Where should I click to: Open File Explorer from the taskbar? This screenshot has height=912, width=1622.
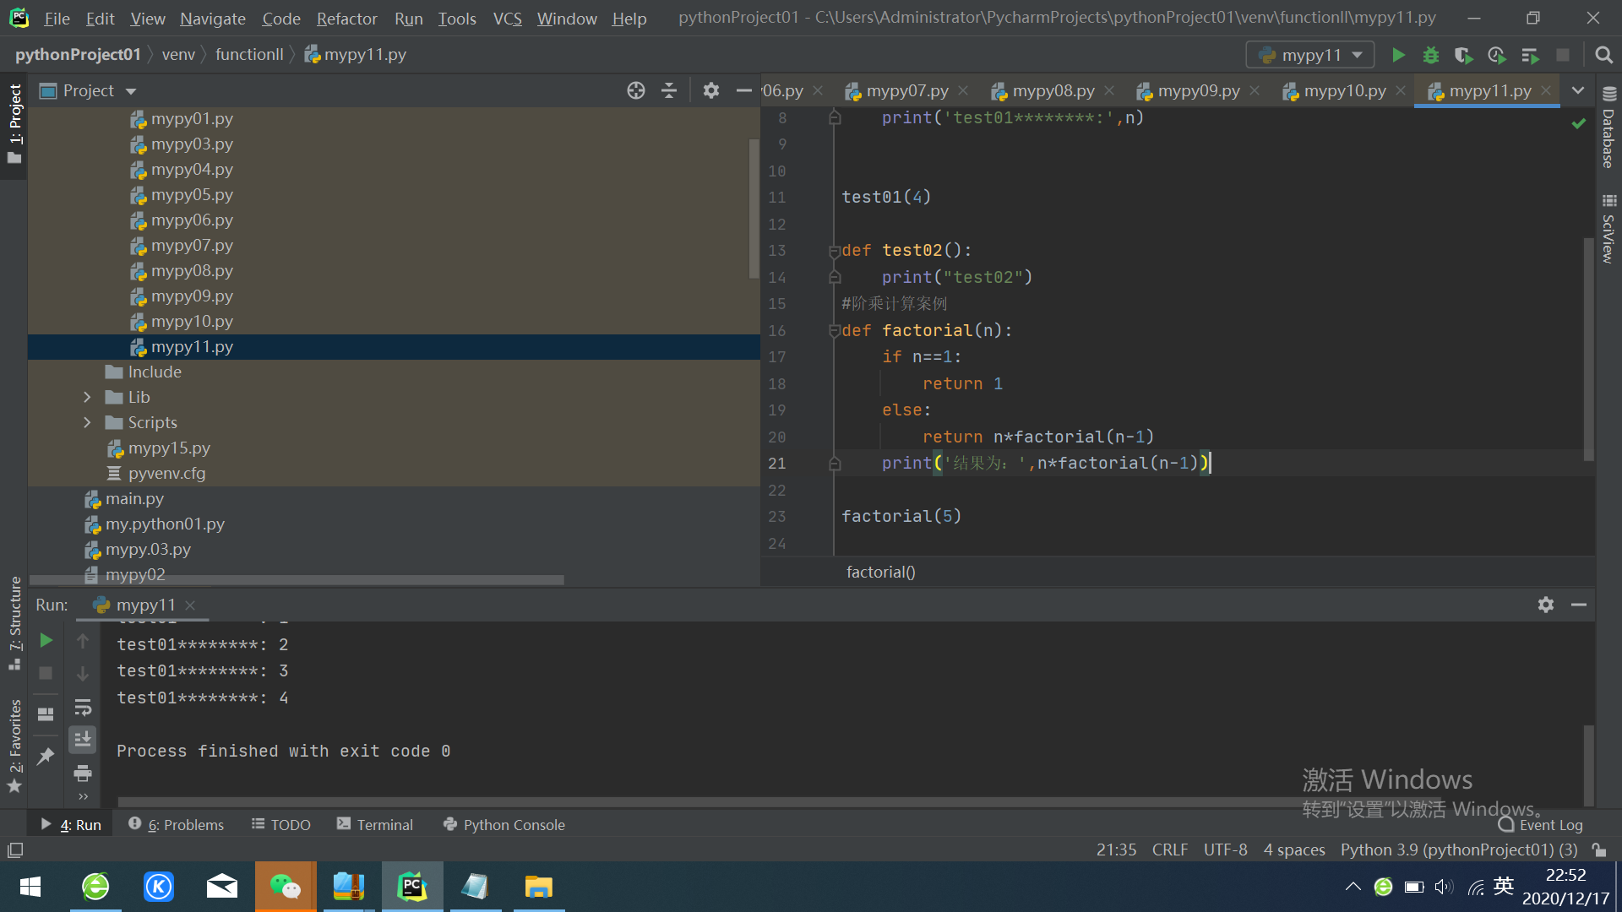pos(538,887)
